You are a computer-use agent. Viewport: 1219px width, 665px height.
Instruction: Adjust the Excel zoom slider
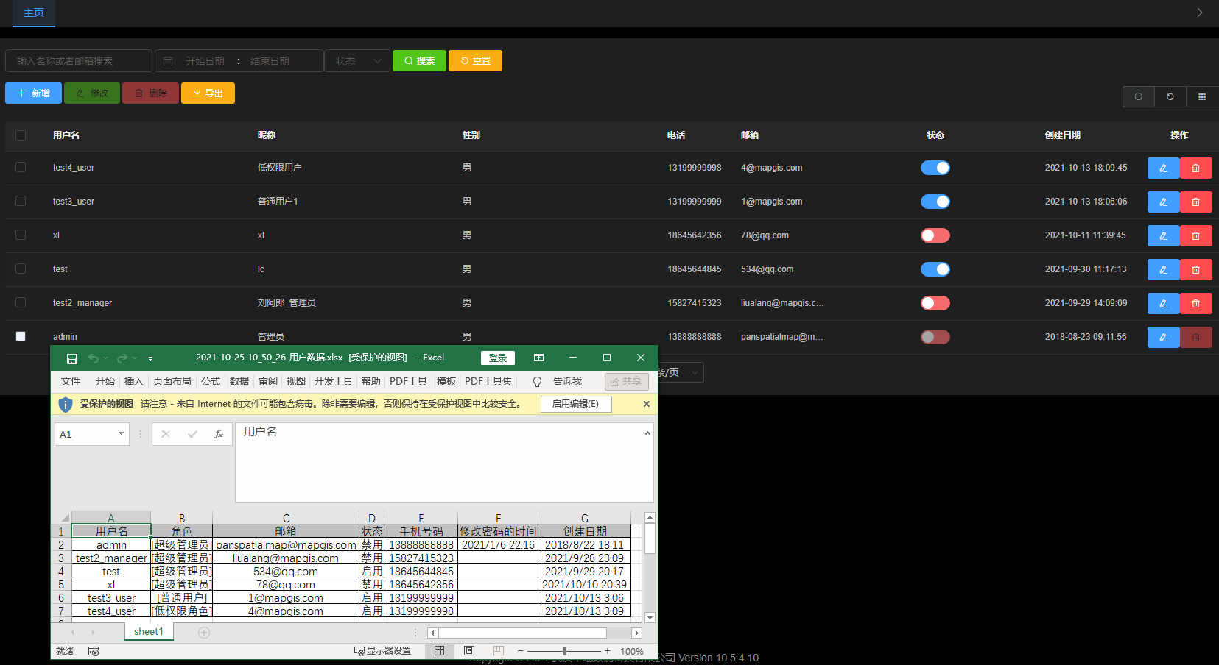pyautogui.click(x=564, y=651)
